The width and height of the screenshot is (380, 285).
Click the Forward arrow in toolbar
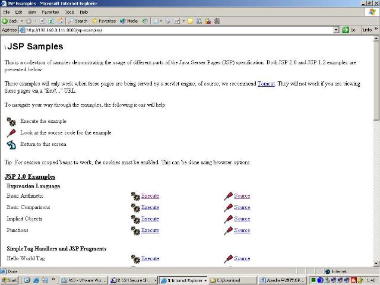(x=28, y=21)
